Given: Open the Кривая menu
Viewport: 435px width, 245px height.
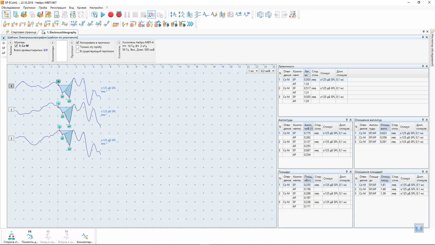Looking at the screenshot, I should coord(82,8).
